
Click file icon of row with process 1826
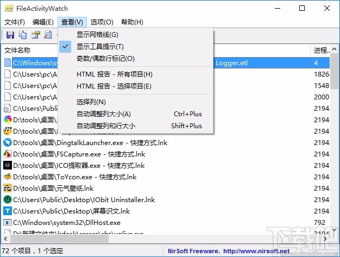click(8, 74)
